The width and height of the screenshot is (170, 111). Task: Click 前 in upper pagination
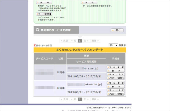click(x=73, y=41)
